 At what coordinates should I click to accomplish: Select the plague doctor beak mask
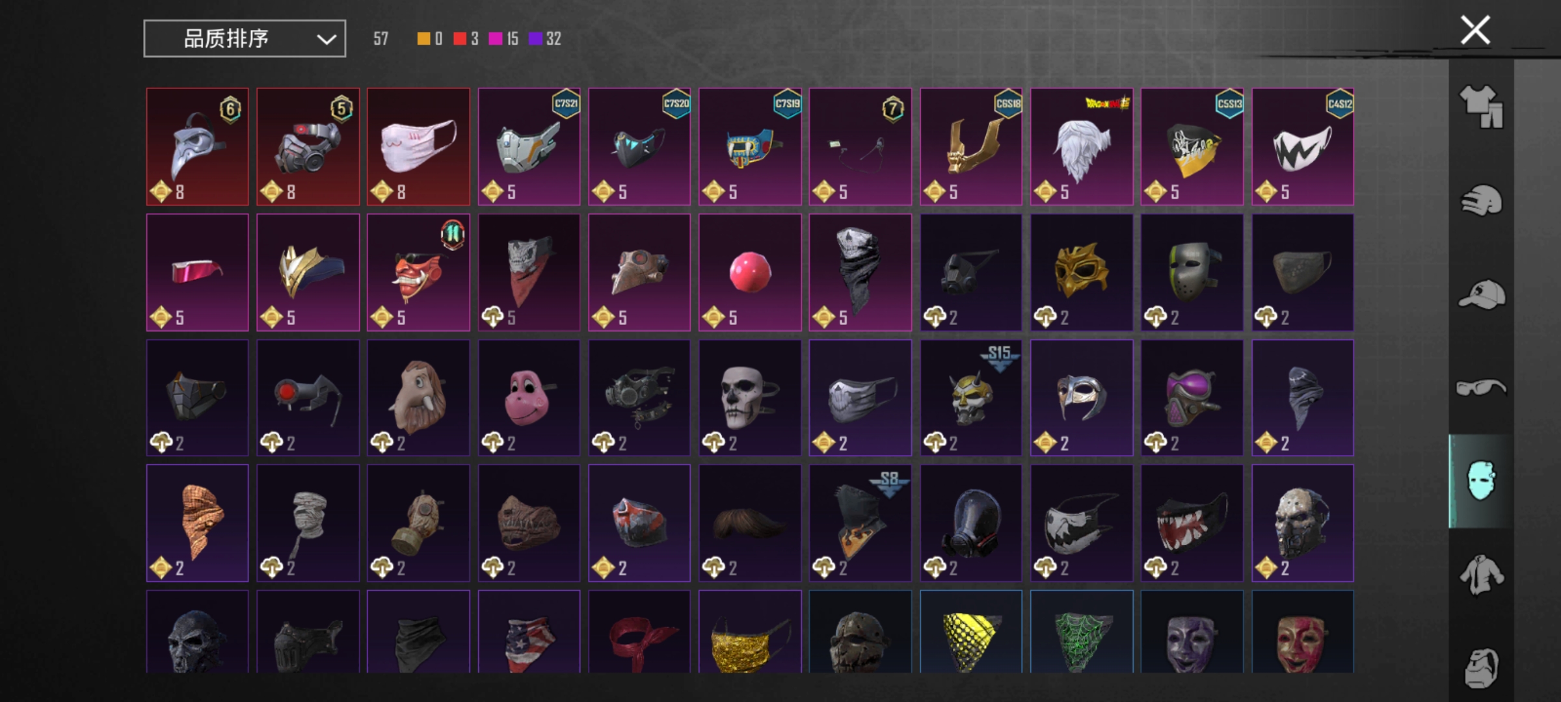(197, 147)
